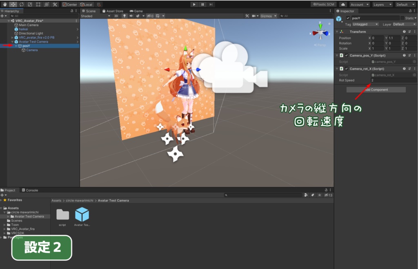Select the Scale tool
Screen dimensions: 418x269
[x=29, y=4]
